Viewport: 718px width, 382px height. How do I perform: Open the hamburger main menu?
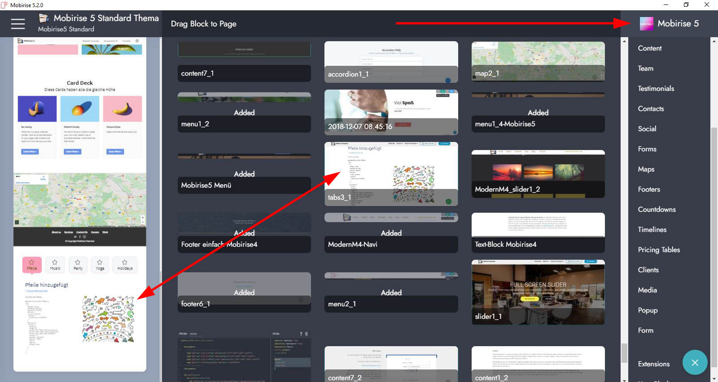coord(18,24)
